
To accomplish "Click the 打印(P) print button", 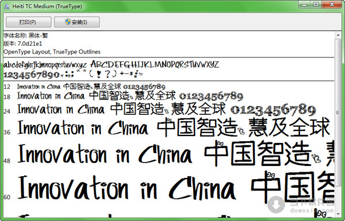I will (x=28, y=22).
